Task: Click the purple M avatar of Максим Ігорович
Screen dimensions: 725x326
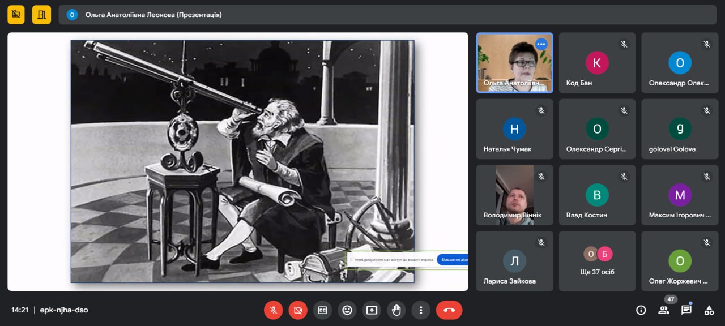Action: click(680, 195)
